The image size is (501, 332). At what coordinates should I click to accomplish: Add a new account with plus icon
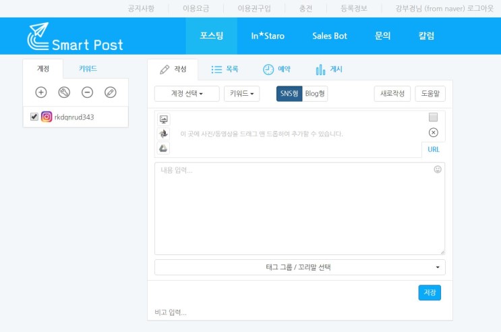pyautogui.click(x=41, y=92)
